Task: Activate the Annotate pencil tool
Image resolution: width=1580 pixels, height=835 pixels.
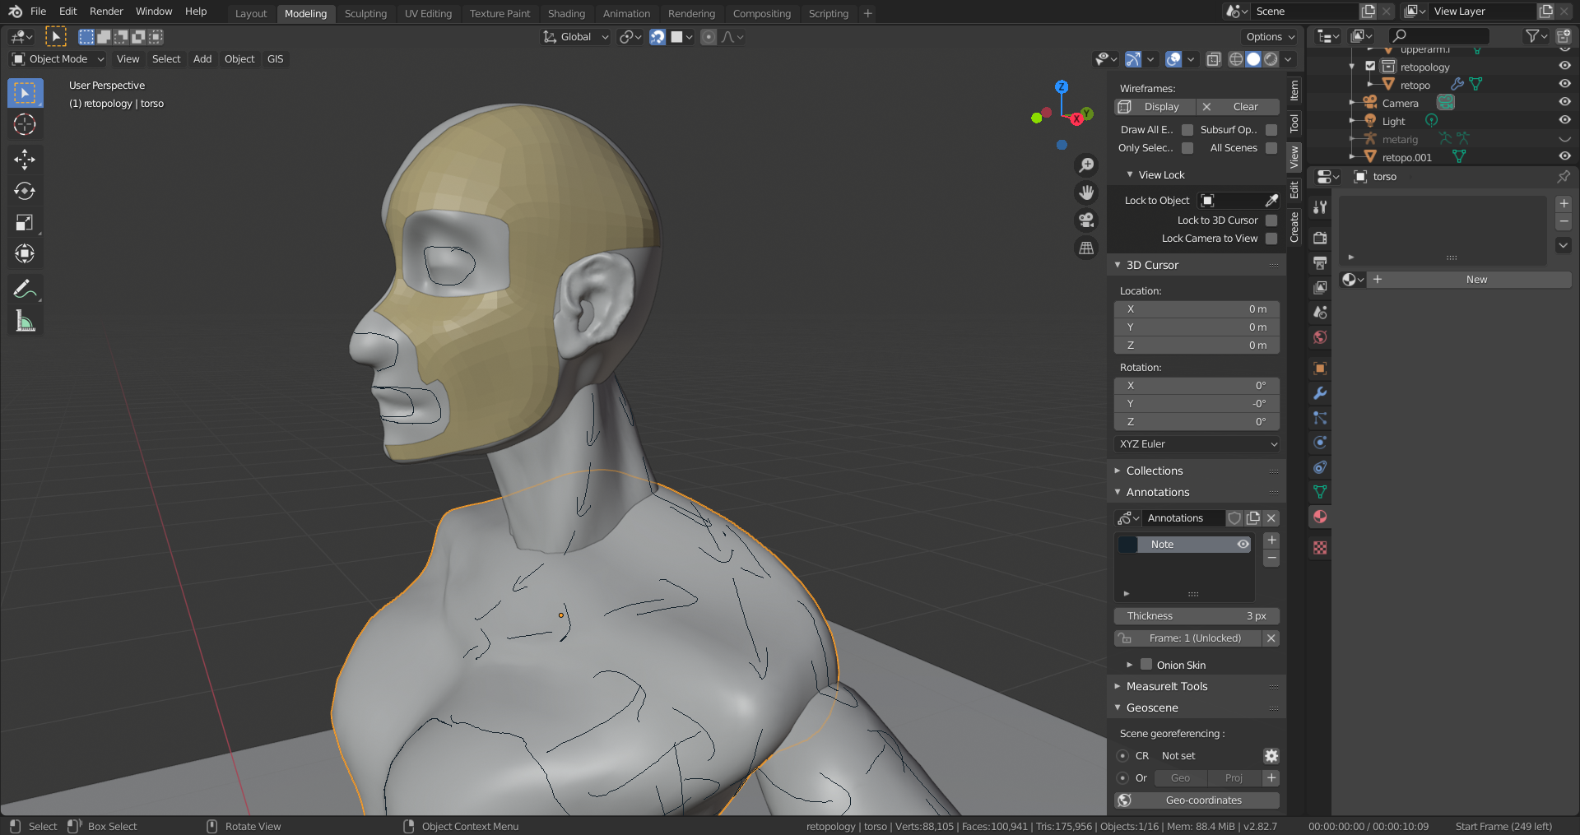Action: 25,289
